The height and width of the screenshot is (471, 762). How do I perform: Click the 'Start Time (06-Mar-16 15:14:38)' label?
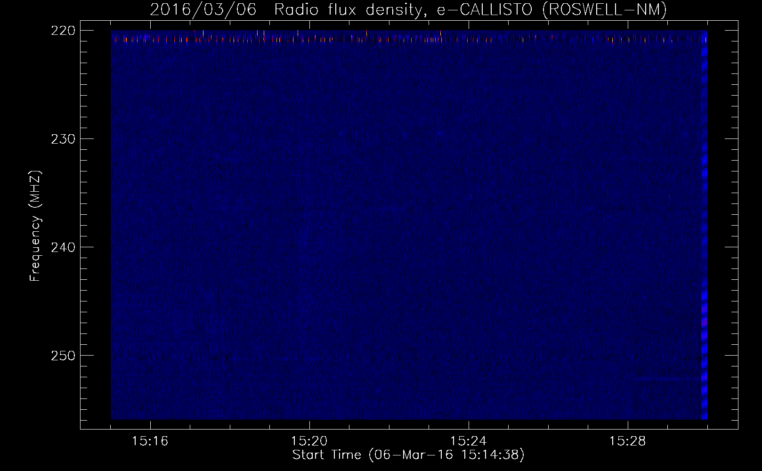point(408,455)
